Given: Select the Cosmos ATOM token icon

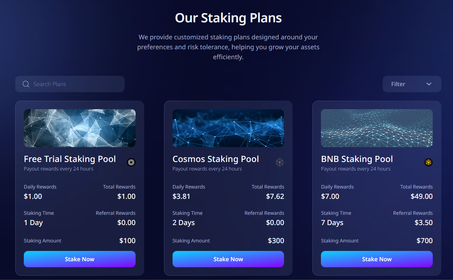Looking at the screenshot, I should tap(279, 162).
